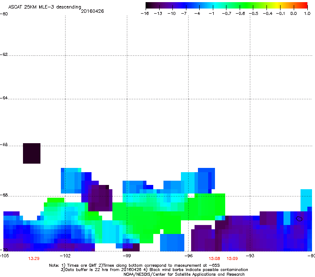Click the -0.1 colorbar label
Screen dimensions: 315x277
281,14
